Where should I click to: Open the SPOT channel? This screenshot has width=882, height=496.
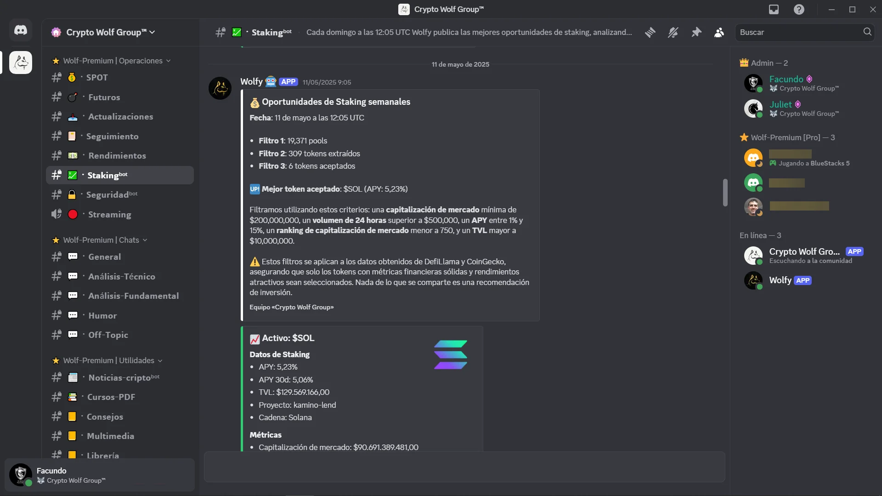pos(120,78)
